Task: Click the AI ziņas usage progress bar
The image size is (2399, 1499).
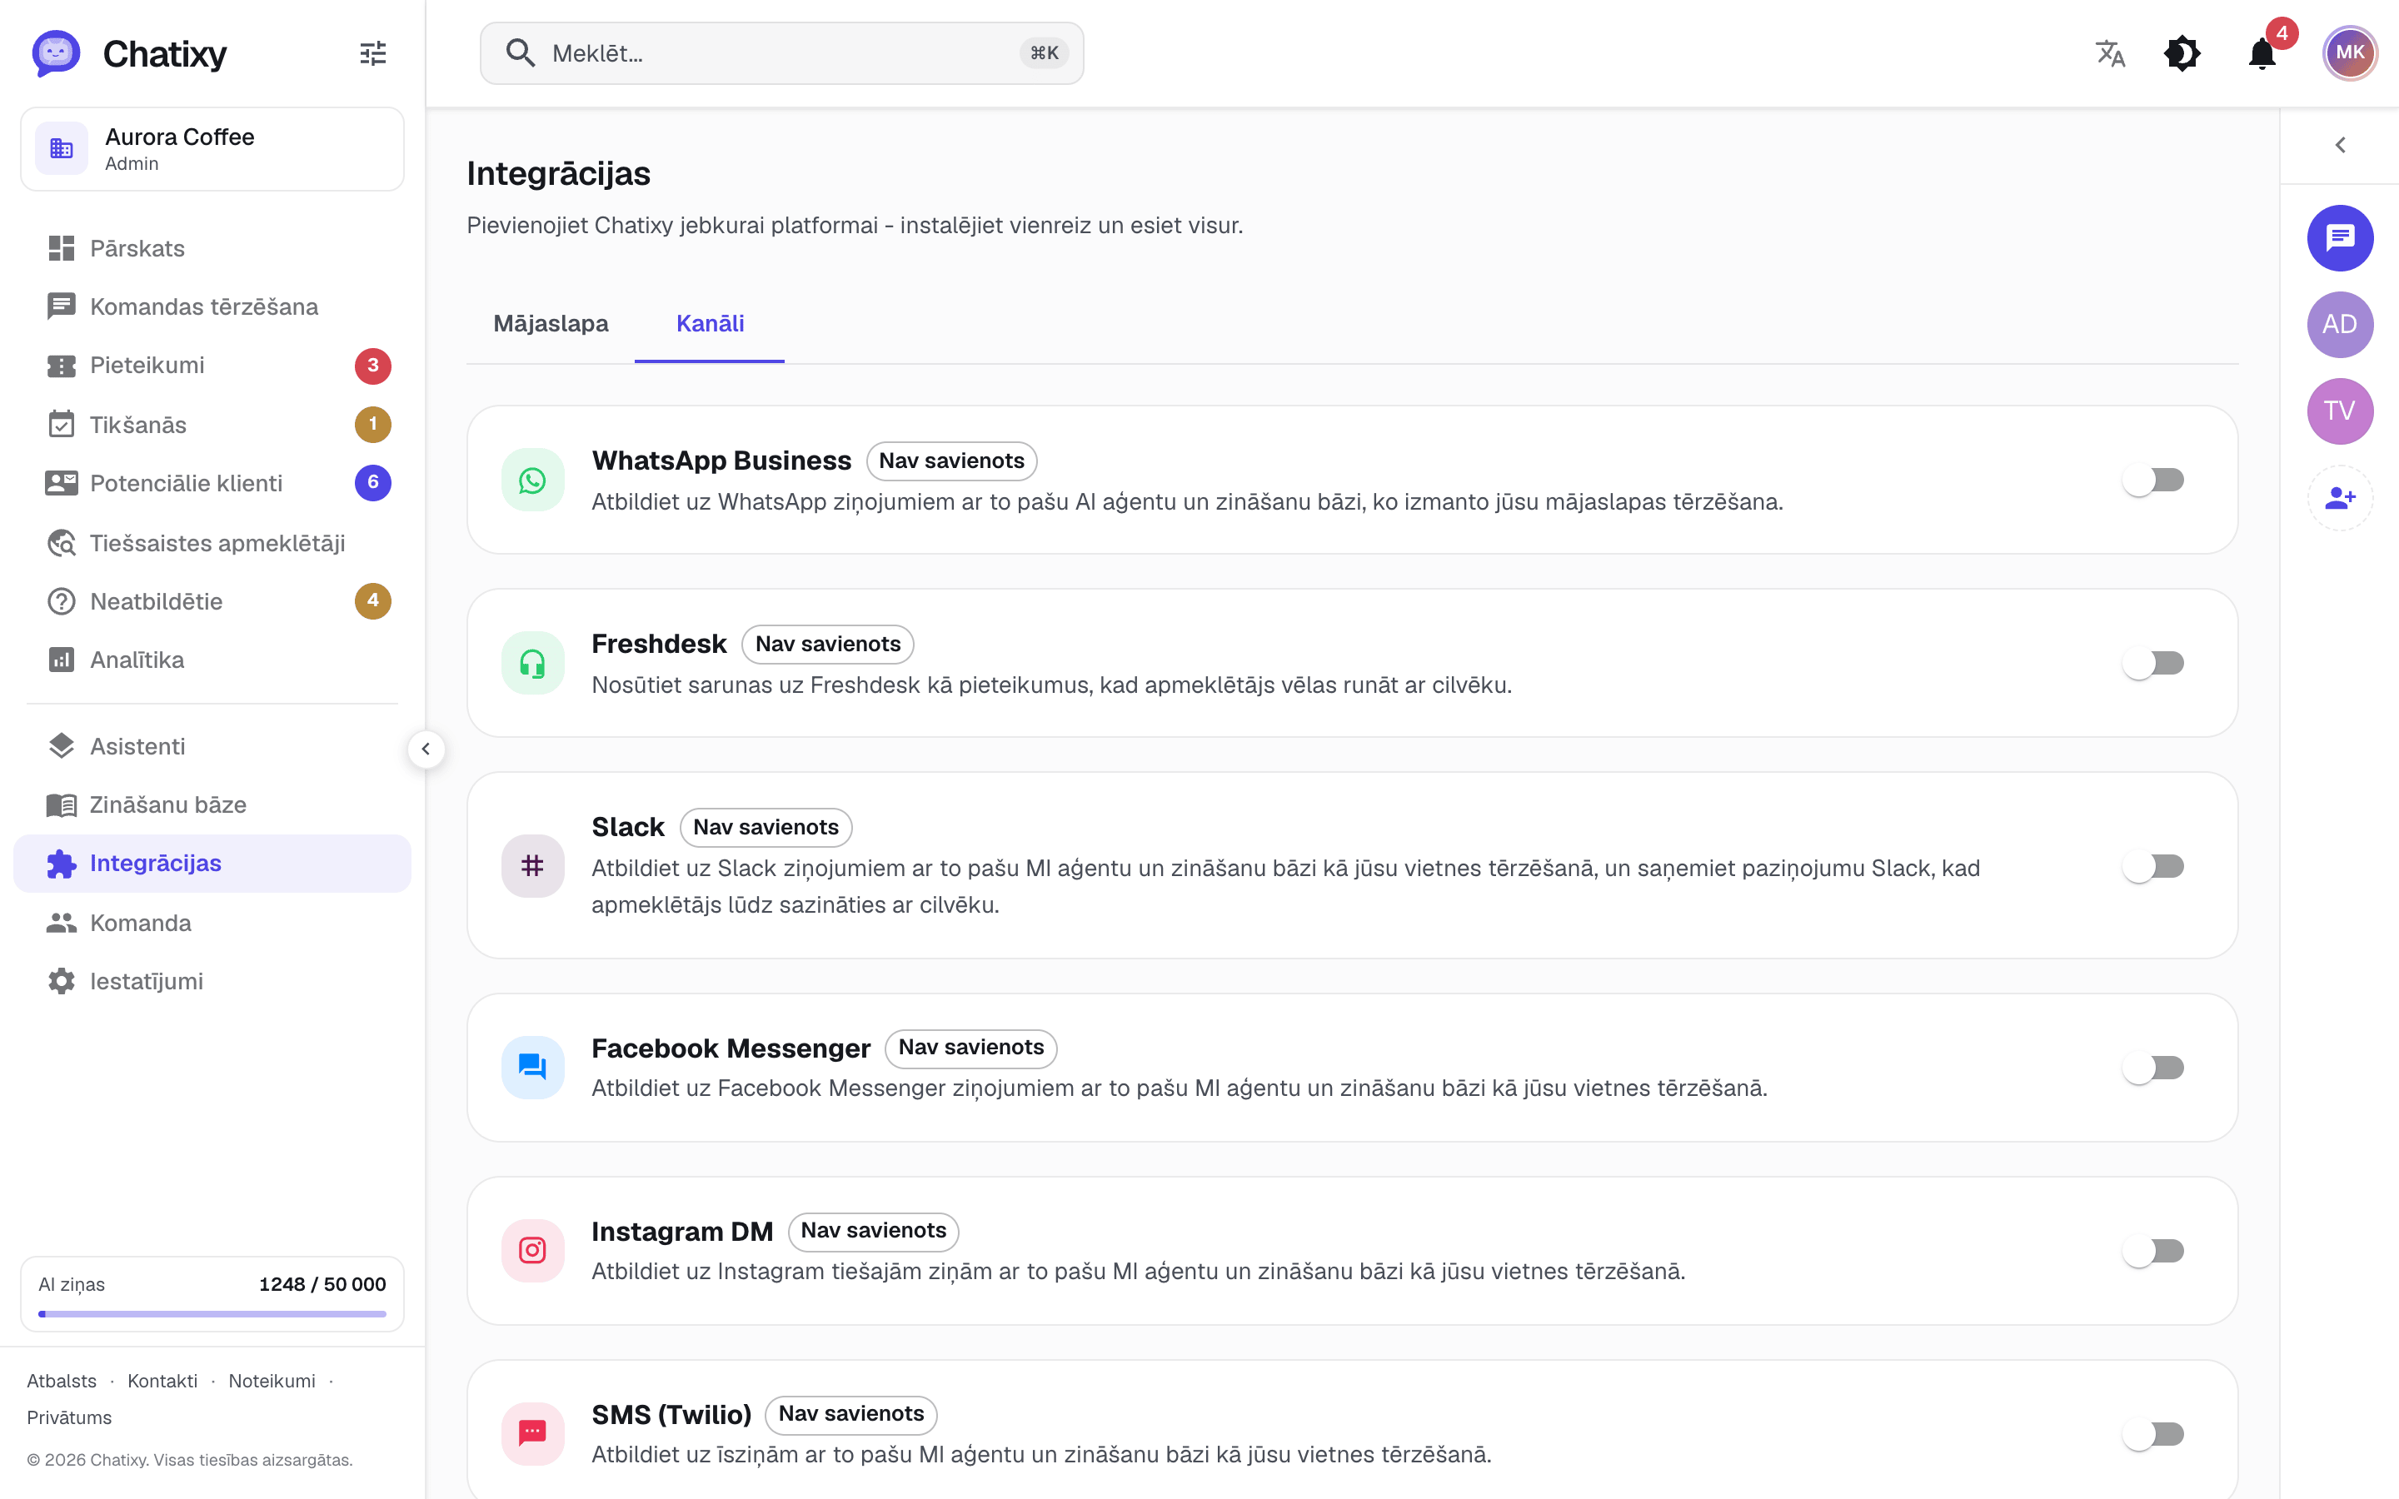Action: tap(212, 1313)
